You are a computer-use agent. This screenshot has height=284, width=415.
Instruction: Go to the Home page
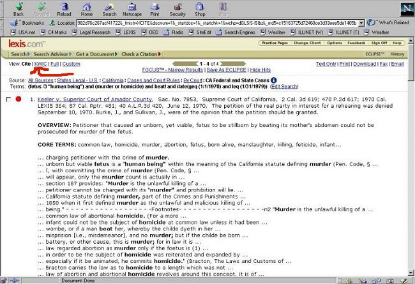pos(86,8)
